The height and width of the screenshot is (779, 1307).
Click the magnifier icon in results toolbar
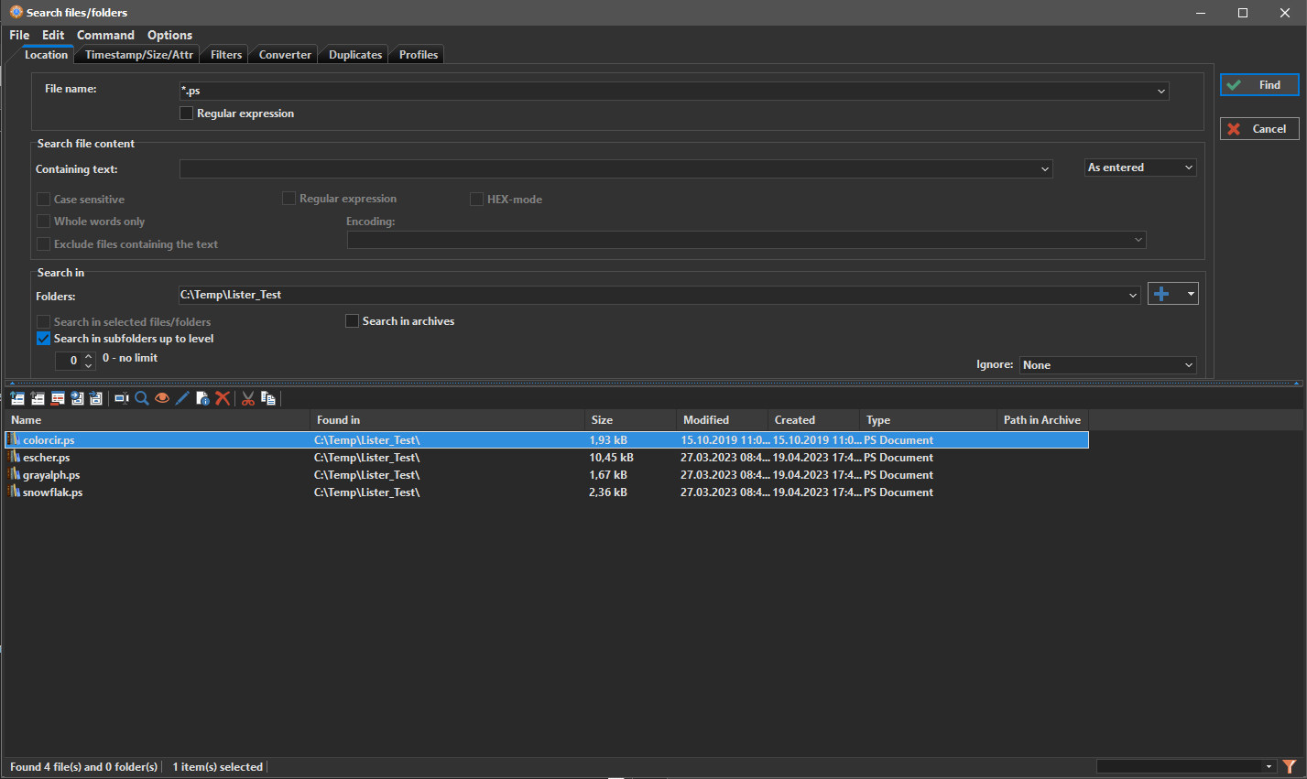click(142, 398)
